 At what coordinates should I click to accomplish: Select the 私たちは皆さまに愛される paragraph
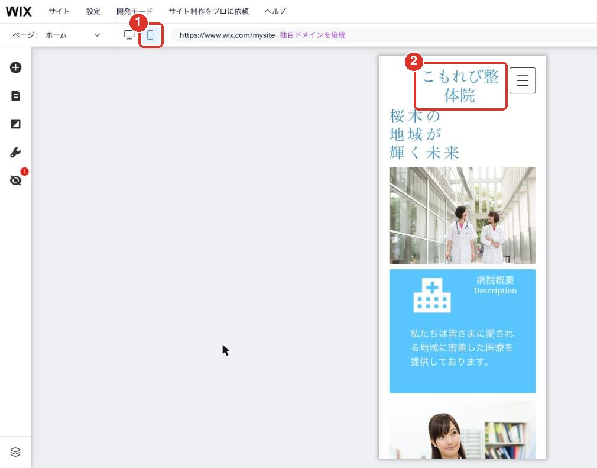coord(462,347)
